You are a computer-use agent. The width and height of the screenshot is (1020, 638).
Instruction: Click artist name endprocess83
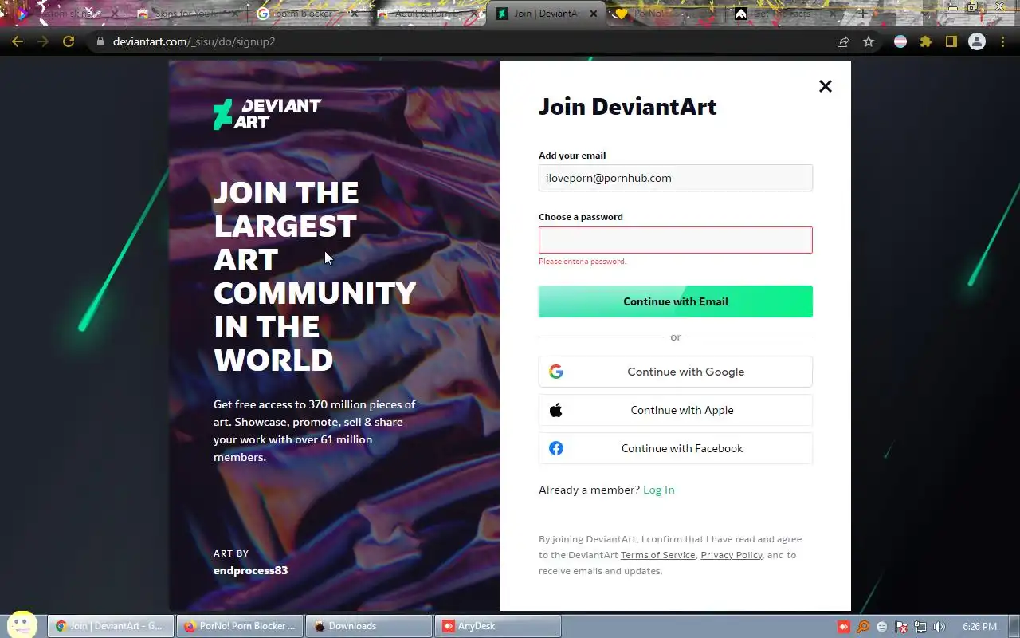point(250,570)
